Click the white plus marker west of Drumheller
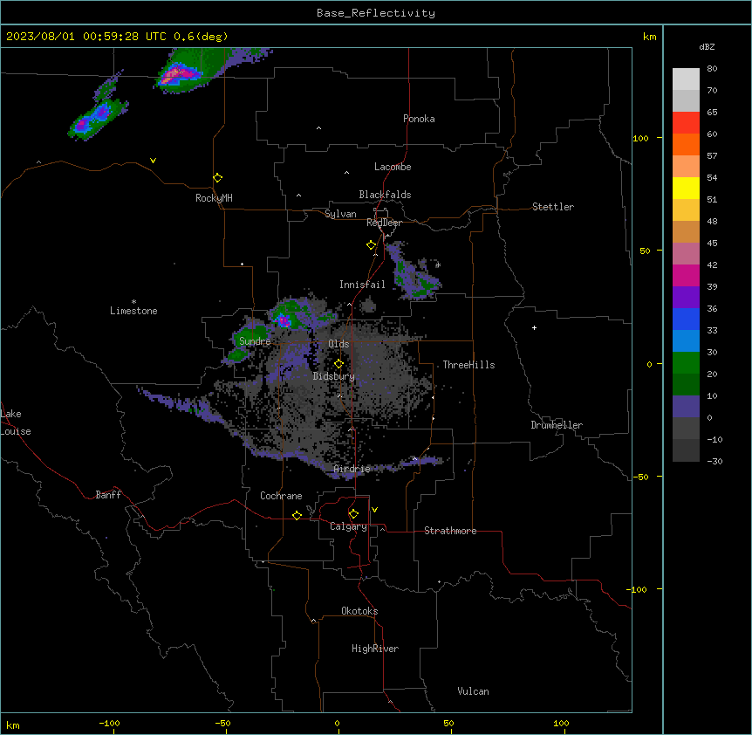Image resolution: width=752 pixels, height=735 pixels. tap(534, 327)
